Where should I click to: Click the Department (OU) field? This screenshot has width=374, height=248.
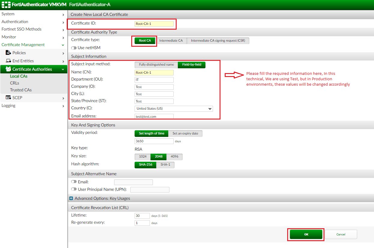pos(154,80)
